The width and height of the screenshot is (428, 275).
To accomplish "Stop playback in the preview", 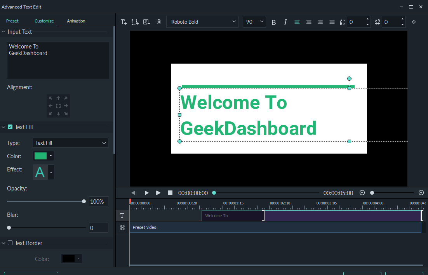I will [x=170, y=193].
